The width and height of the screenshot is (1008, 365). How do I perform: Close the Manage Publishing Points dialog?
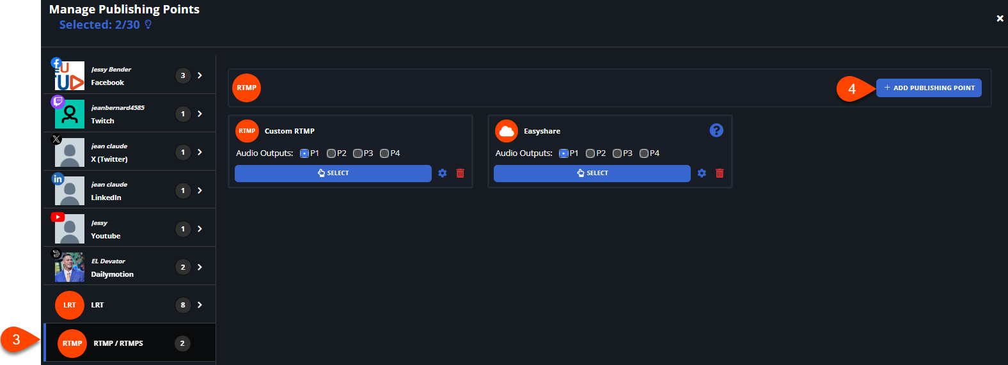click(x=1000, y=19)
